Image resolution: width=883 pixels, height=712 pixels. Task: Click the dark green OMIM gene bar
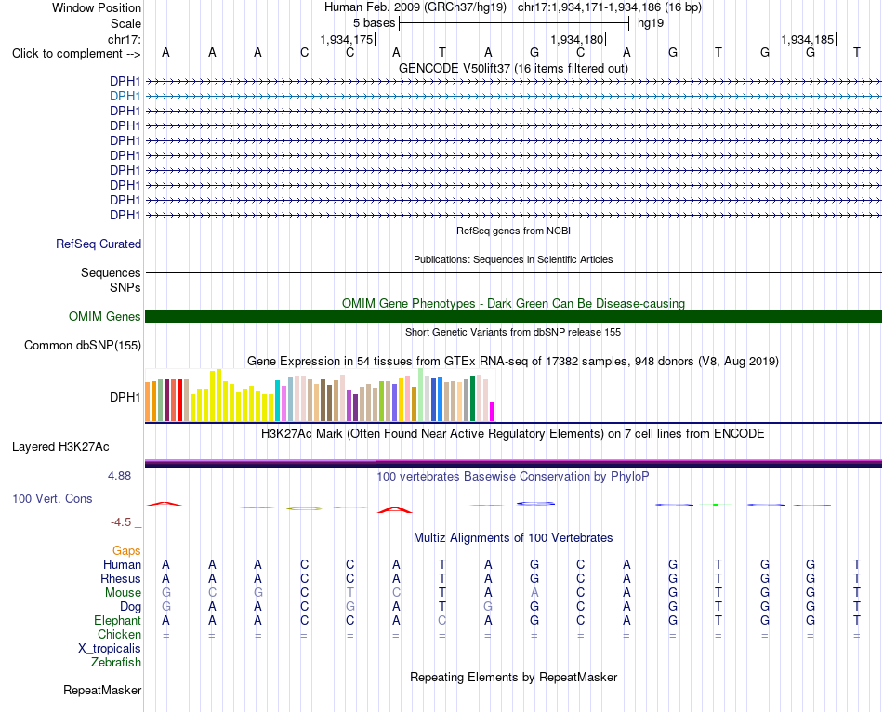(x=513, y=316)
